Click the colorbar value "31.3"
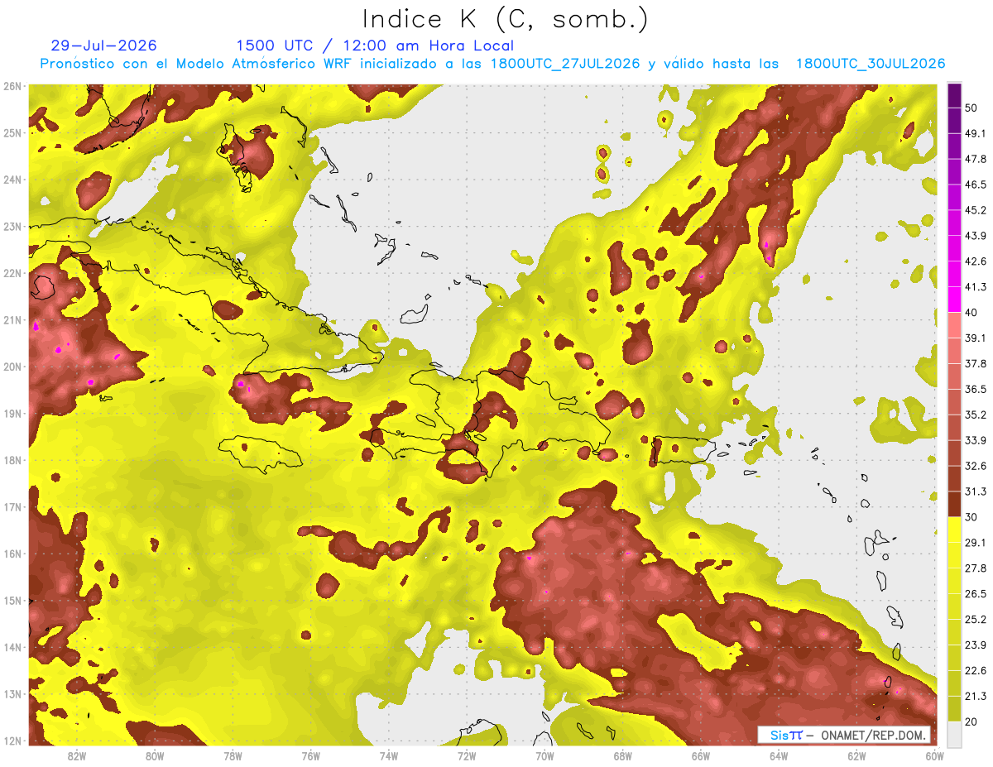This screenshot has width=993, height=767. (x=976, y=491)
